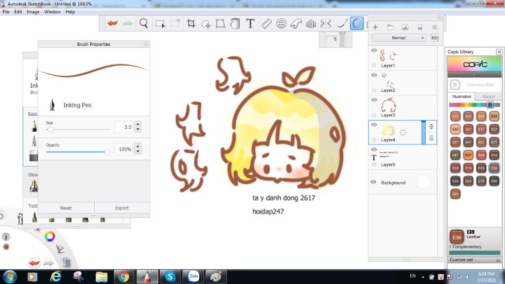Open the Edit menu

pos(18,12)
